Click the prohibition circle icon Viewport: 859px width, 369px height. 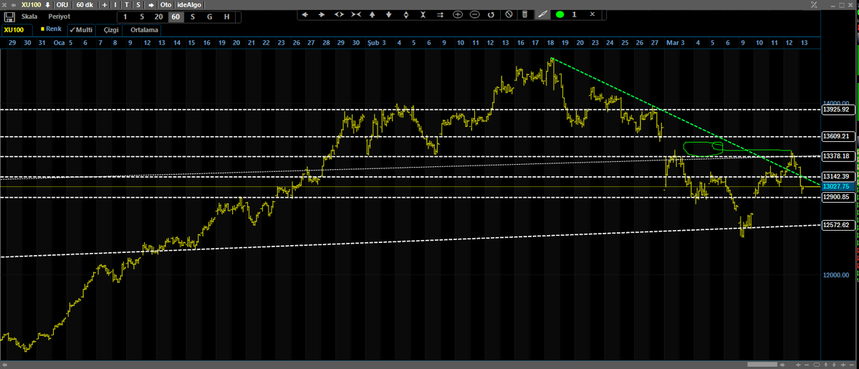[x=509, y=14]
